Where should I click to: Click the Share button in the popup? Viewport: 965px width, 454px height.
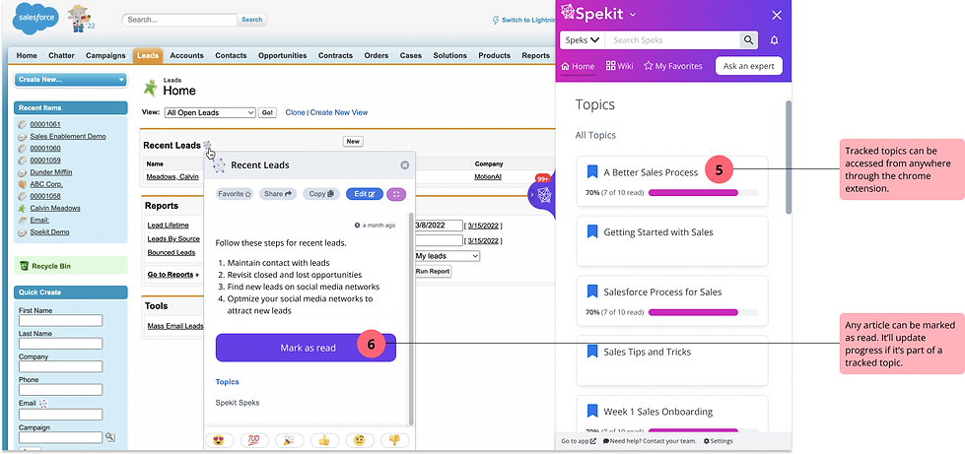coord(278,194)
